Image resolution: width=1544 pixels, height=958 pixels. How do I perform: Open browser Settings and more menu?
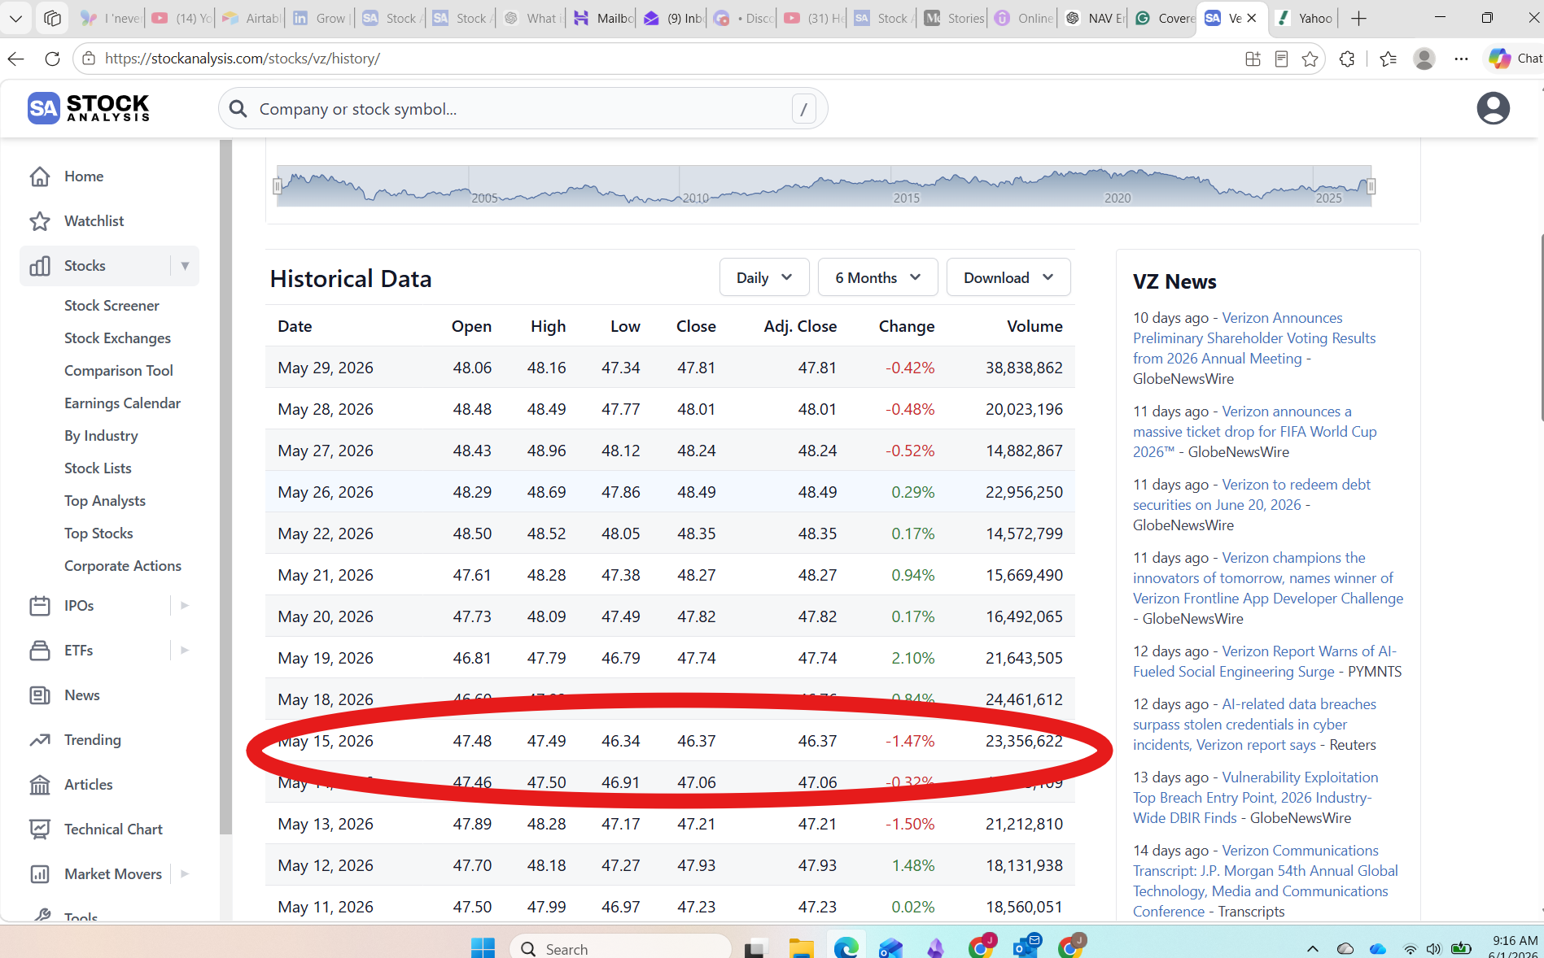coord(1462,59)
